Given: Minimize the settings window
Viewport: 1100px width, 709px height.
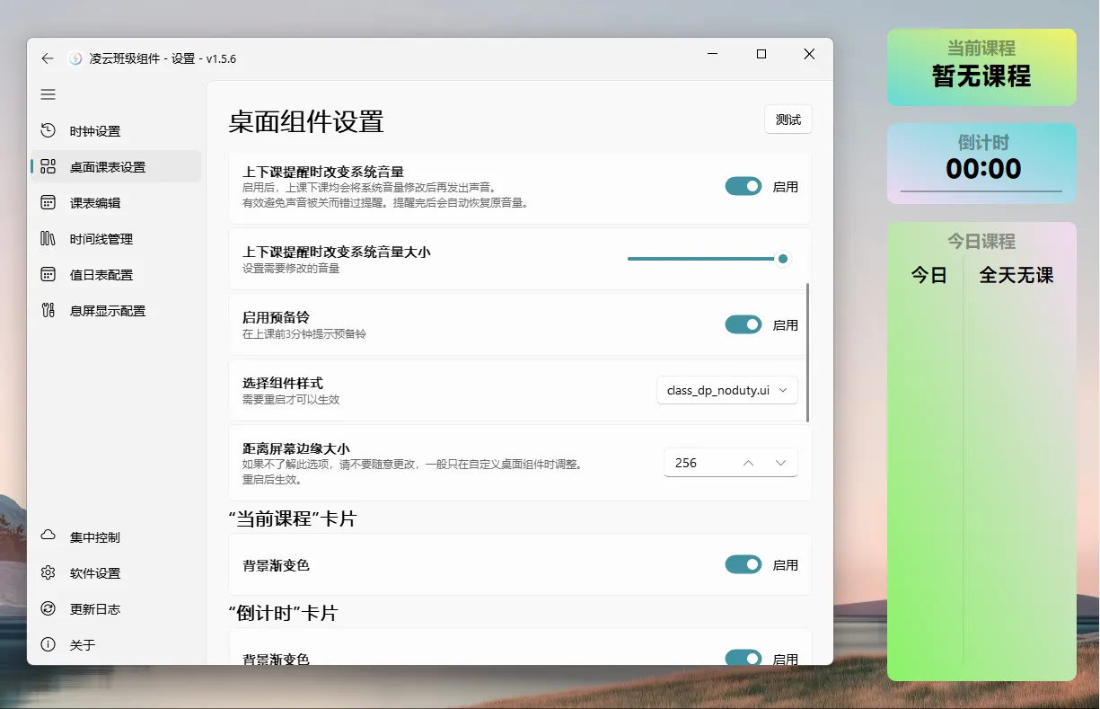Looking at the screenshot, I should pos(713,54).
